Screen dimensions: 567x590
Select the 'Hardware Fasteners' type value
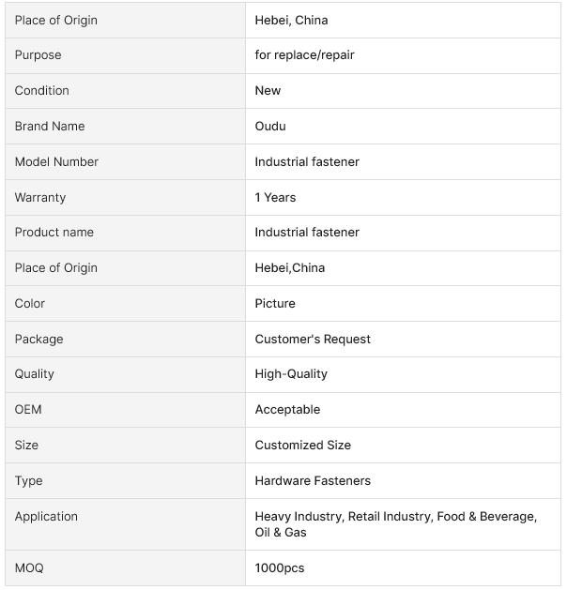[313, 481]
